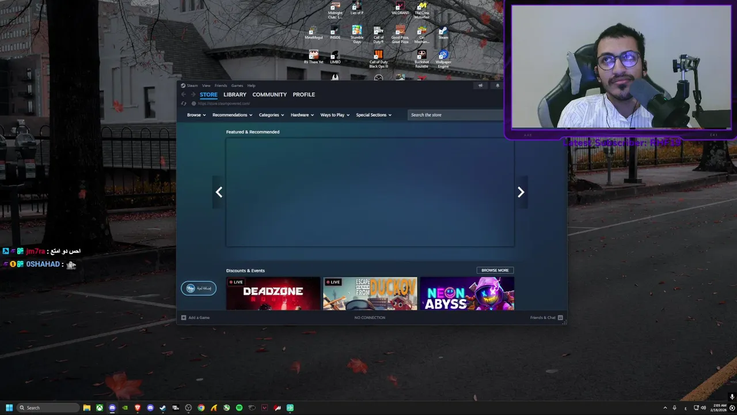Open the DEADZONE live event thumbnail
This screenshot has width=737, height=415.
[x=273, y=293]
